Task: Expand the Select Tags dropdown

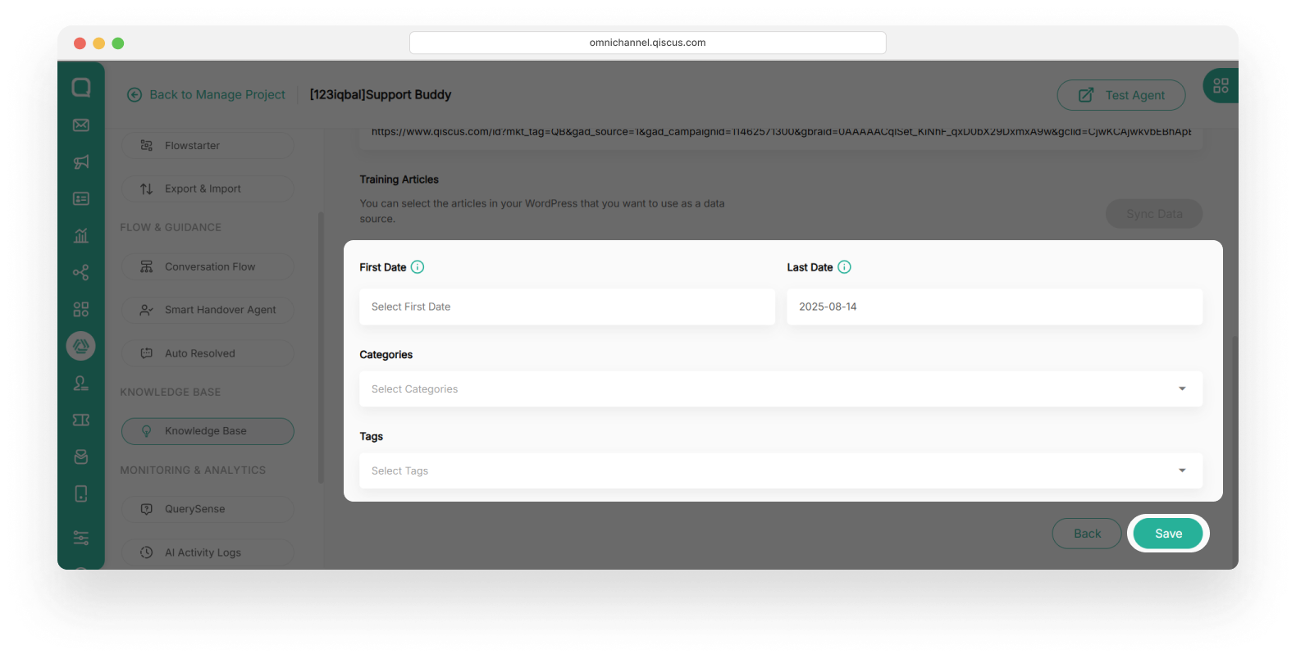Action: (780, 471)
